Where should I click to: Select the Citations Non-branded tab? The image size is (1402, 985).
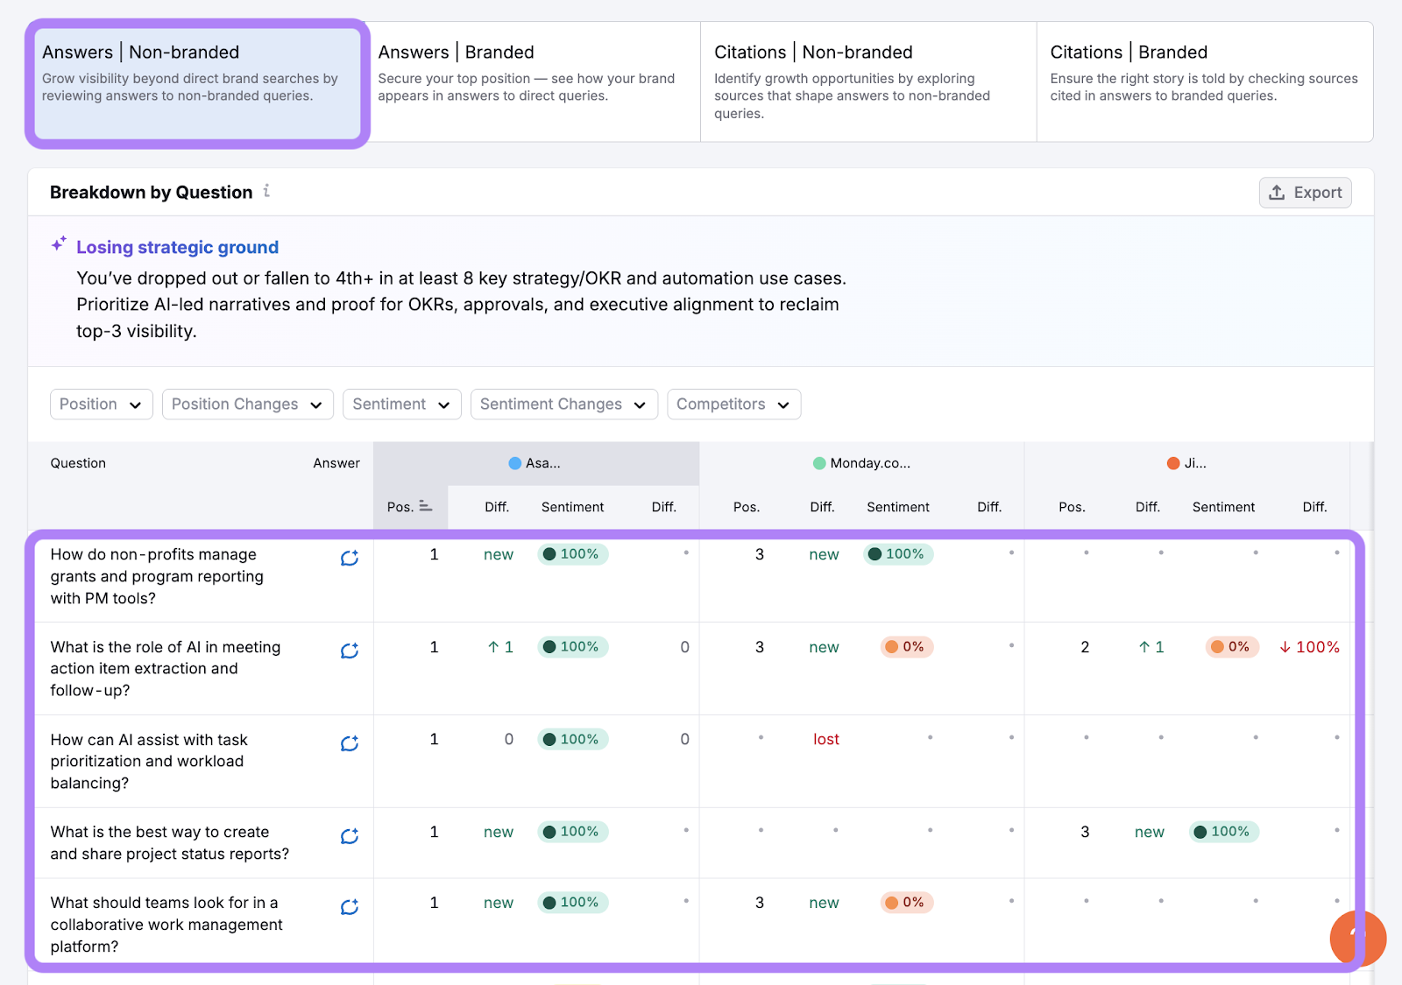867,81
